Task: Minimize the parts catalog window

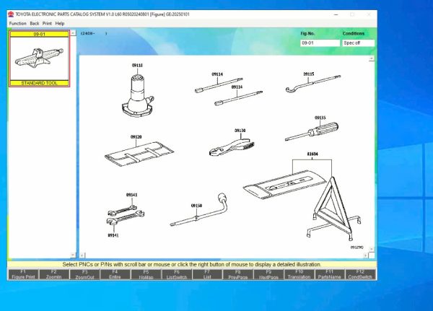Action: click(x=336, y=14)
